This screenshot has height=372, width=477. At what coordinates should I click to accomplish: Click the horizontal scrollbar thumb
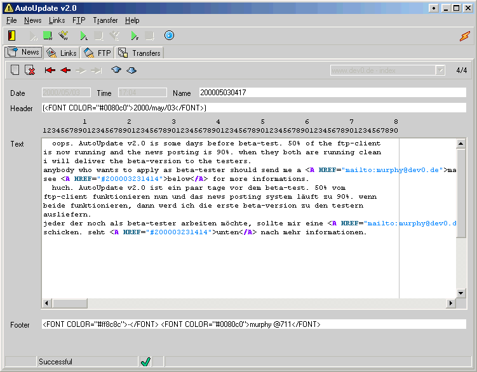click(x=70, y=303)
